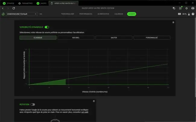Viewport: 196px width, 122px height.
Task: Click the "Vitesse d'entrée (nombre/ms)" axis label
Action: point(95,92)
